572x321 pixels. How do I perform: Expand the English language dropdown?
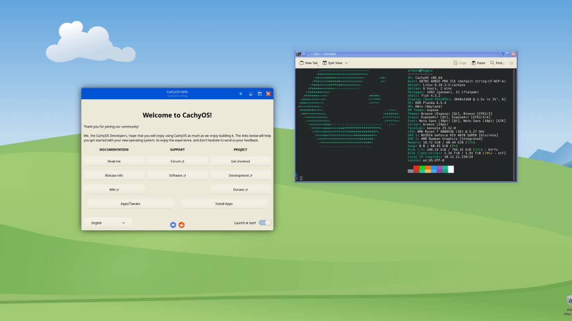(108, 223)
